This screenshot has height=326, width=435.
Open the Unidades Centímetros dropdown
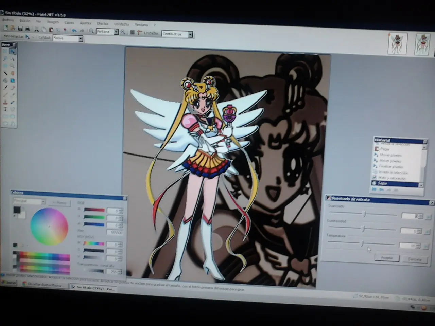pyautogui.click(x=177, y=34)
